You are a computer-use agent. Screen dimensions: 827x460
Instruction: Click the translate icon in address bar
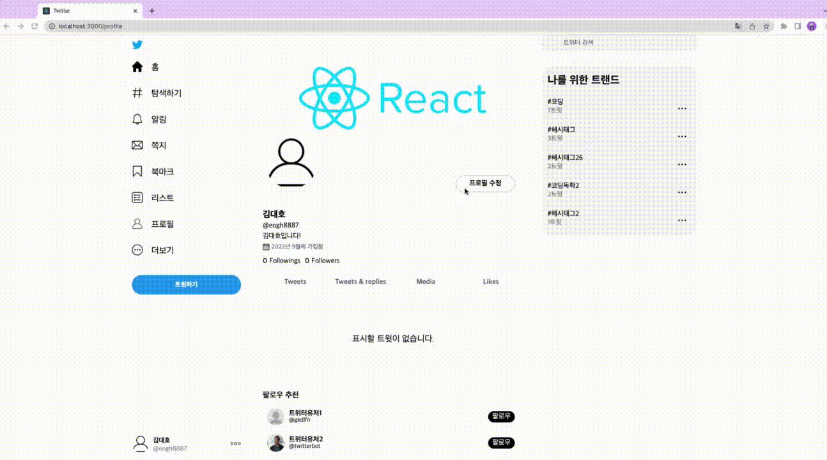738,26
